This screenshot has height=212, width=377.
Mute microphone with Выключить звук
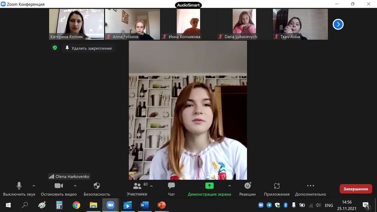click(19, 186)
